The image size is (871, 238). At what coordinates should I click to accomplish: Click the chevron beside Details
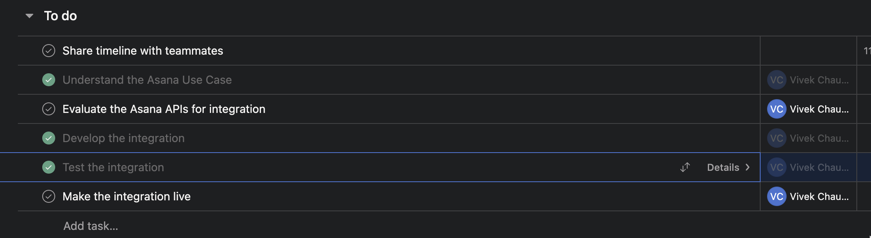click(748, 168)
